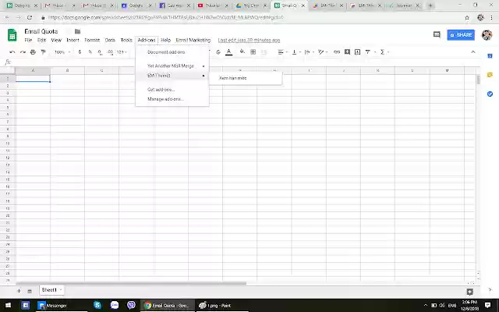Select column M header
Image resolution: width=499 pixels, height=312 pixels.
pos(447,70)
